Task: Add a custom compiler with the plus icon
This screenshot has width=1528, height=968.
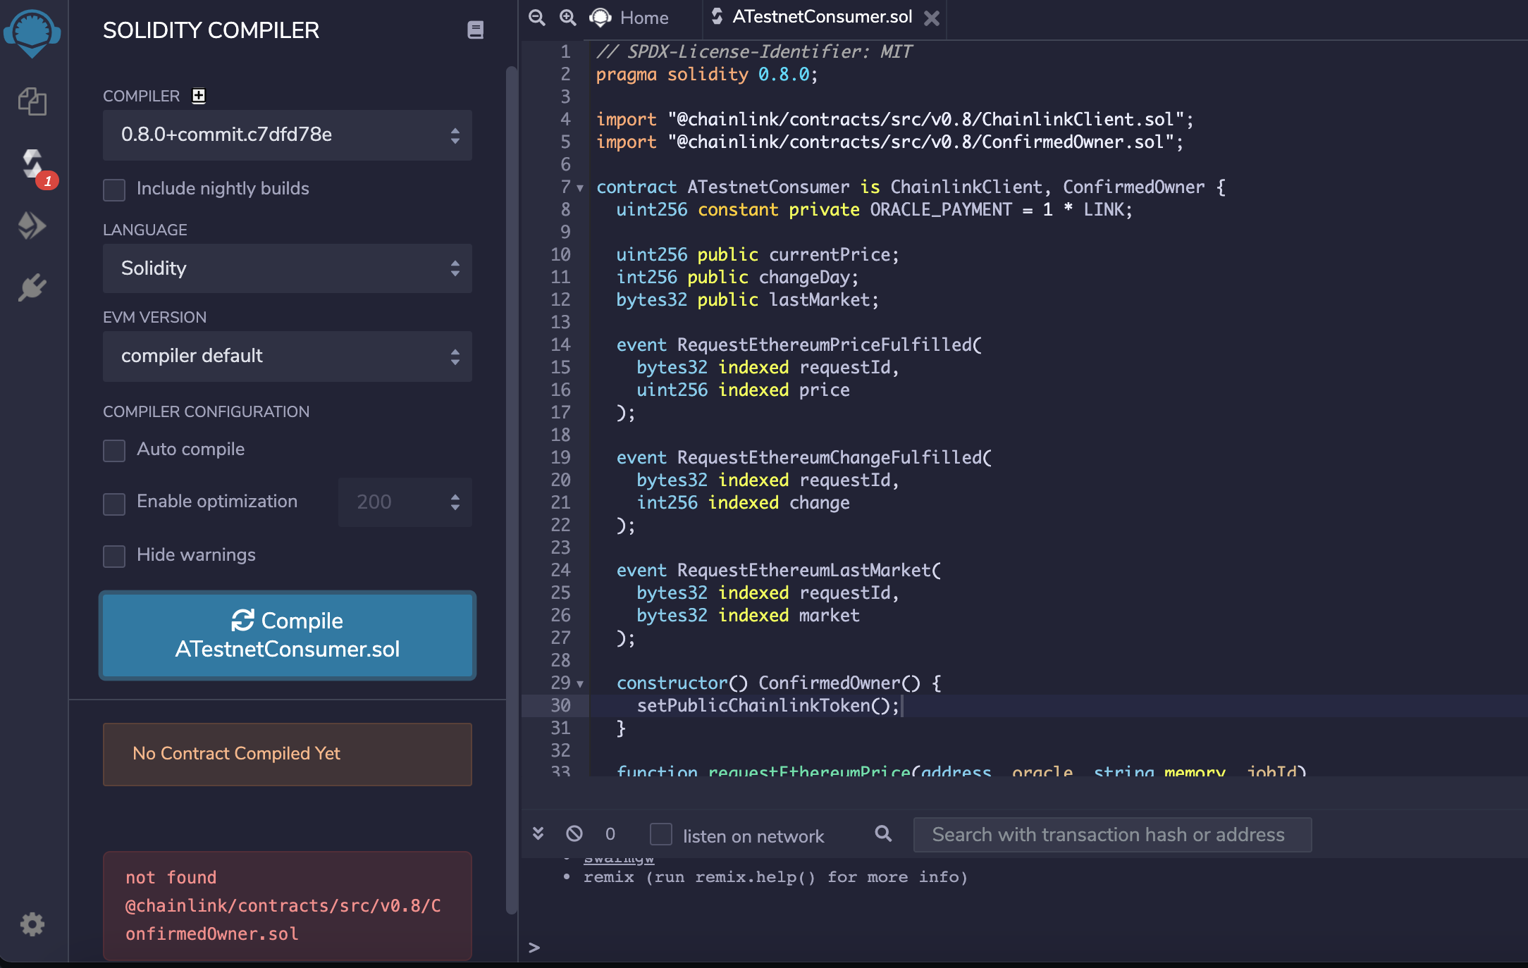Action: click(x=197, y=96)
